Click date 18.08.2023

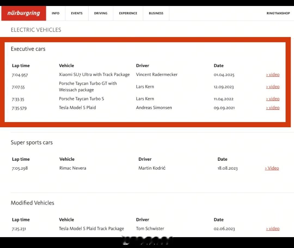coord(227,168)
